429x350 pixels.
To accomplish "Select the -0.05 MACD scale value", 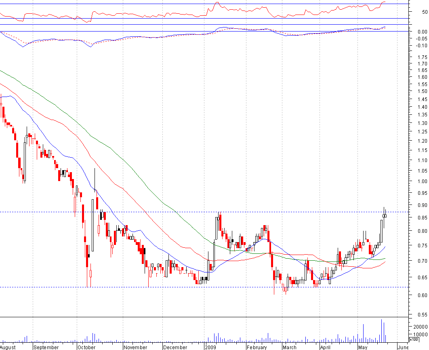I will (x=422, y=38).
